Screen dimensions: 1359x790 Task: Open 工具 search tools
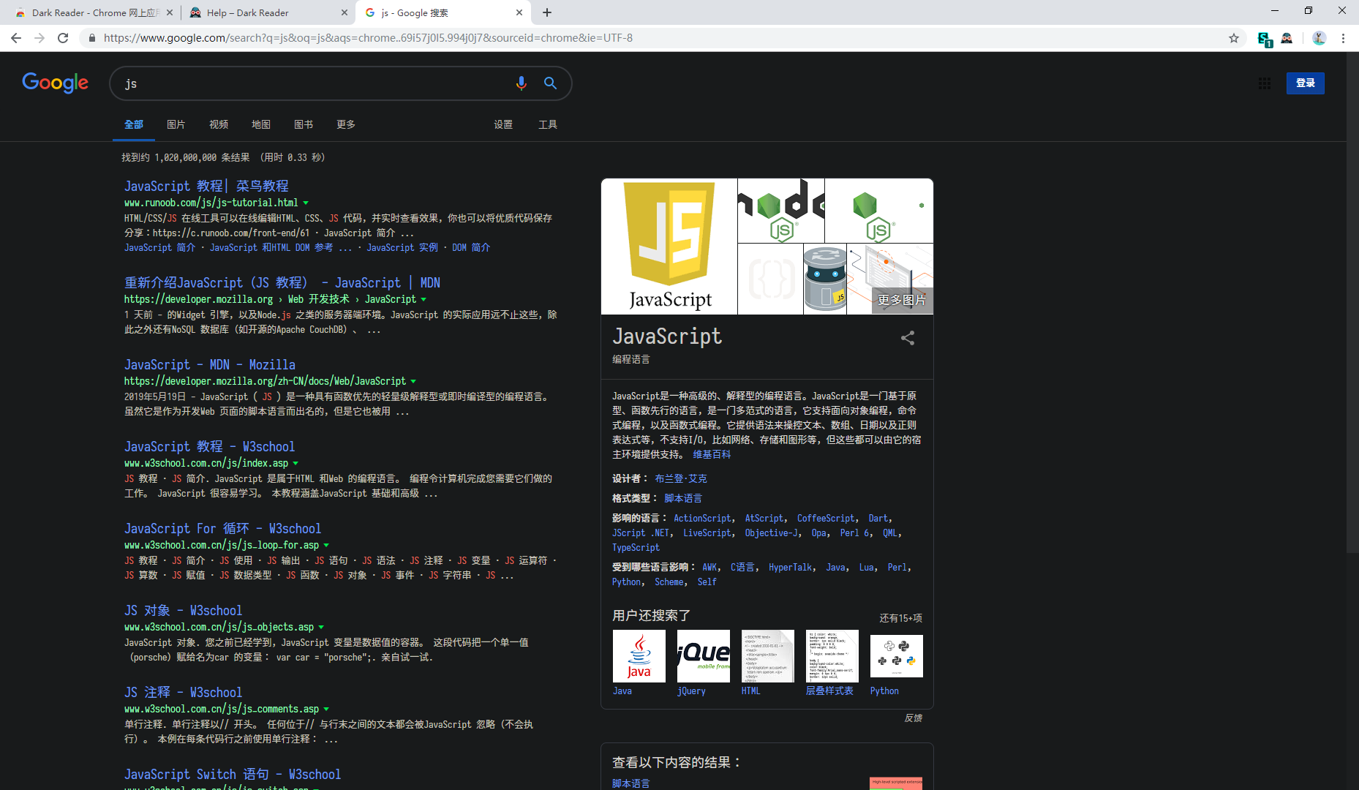point(547,124)
